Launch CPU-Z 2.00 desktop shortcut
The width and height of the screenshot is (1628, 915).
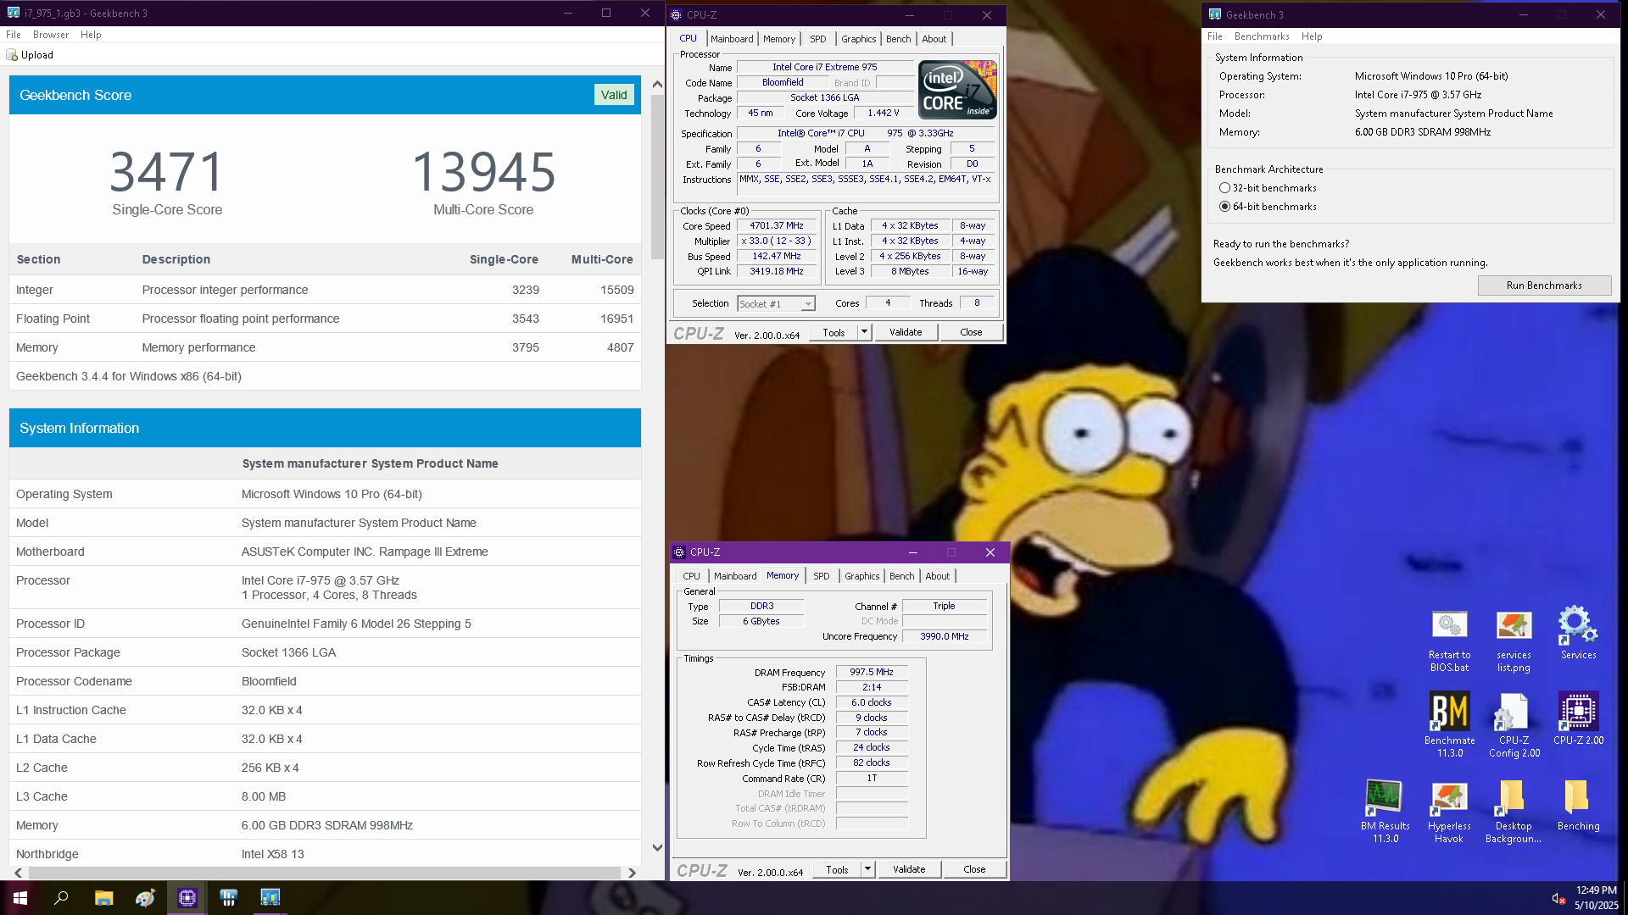point(1578,718)
